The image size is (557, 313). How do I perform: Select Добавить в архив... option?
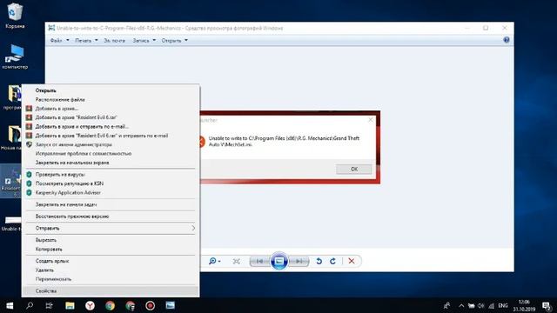[111, 109]
